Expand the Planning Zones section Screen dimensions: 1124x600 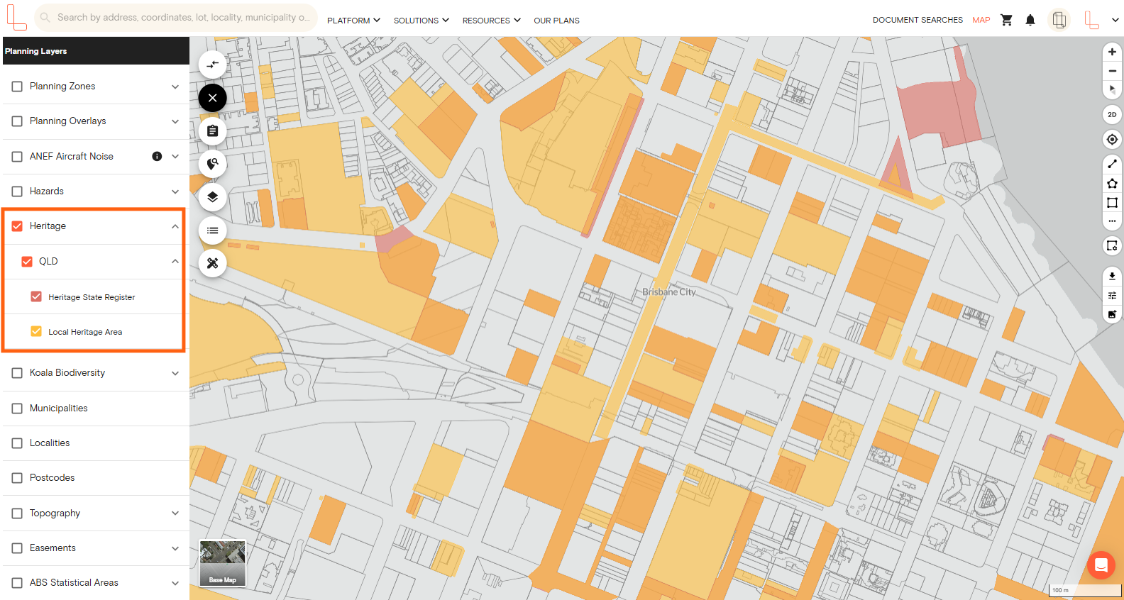175,87
